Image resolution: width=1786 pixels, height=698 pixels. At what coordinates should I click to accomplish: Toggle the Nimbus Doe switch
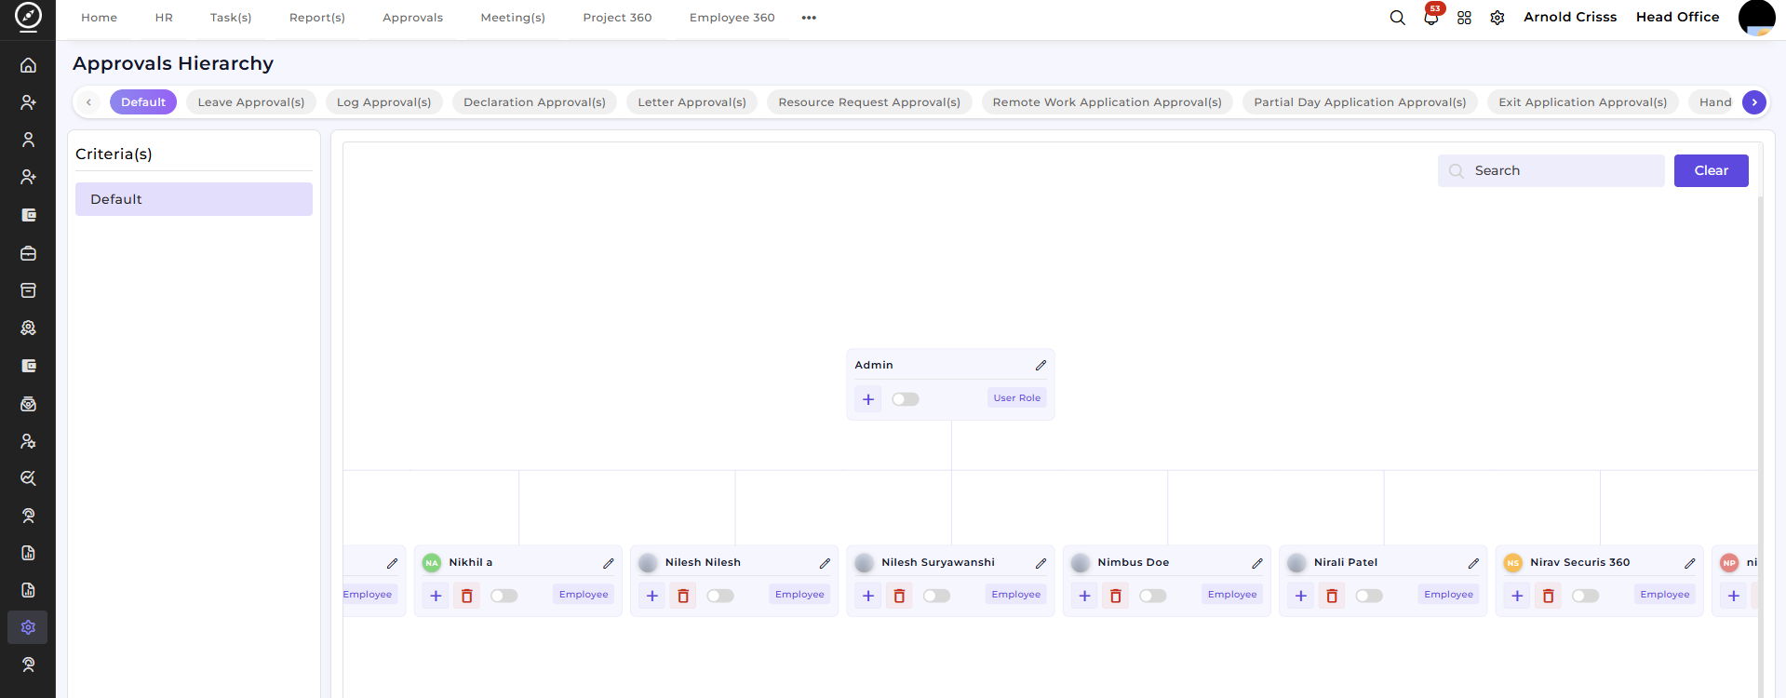(1153, 596)
